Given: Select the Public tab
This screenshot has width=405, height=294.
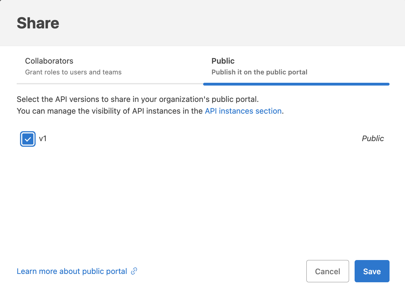Looking at the screenshot, I should coord(223,61).
